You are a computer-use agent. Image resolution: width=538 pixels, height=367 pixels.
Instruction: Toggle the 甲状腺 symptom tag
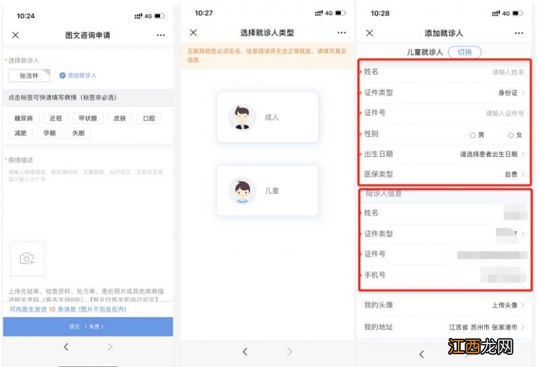[88, 119]
